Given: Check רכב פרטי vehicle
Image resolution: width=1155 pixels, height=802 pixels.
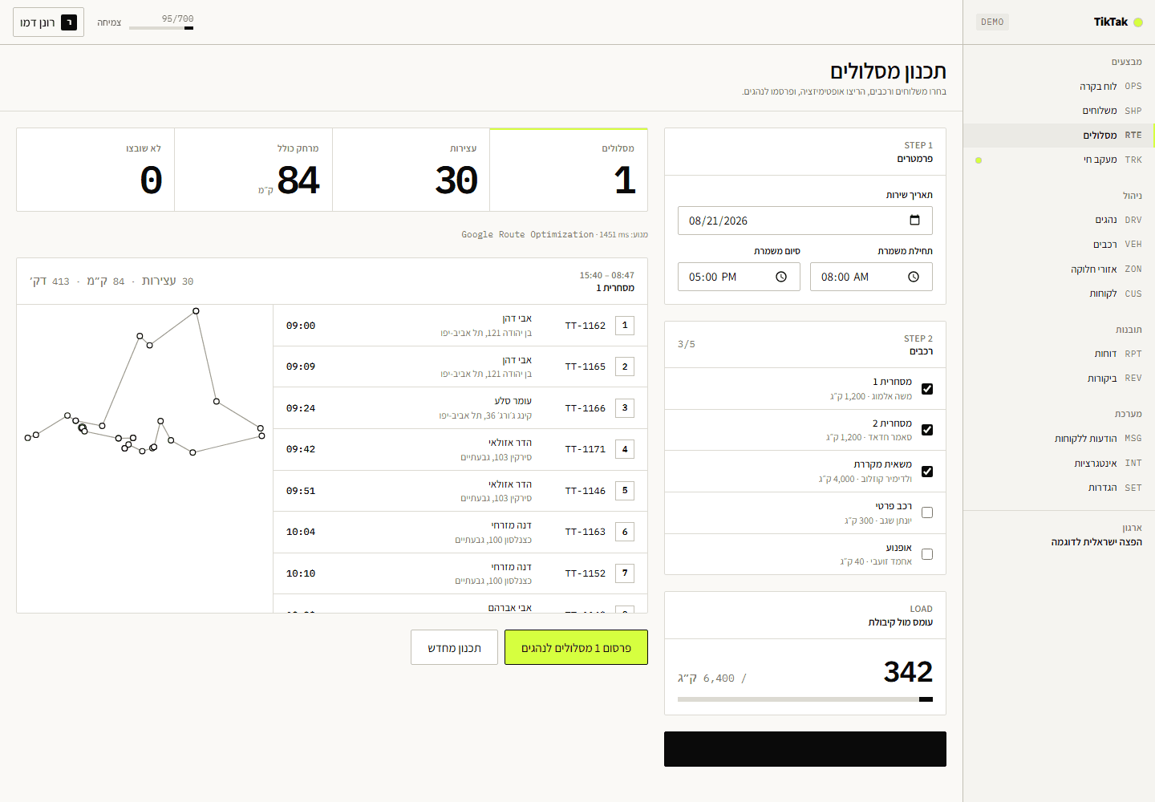Looking at the screenshot, I should click(927, 512).
